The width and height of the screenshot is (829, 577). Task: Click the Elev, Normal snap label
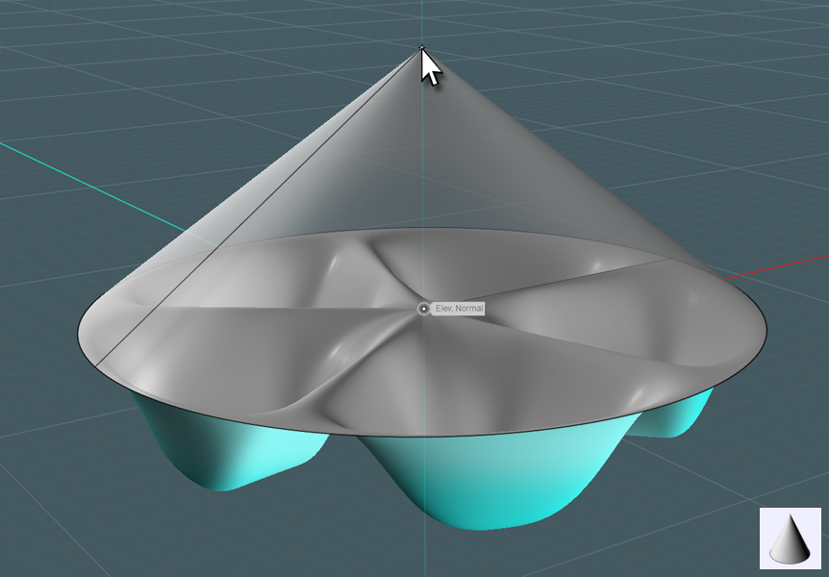pos(459,309)
